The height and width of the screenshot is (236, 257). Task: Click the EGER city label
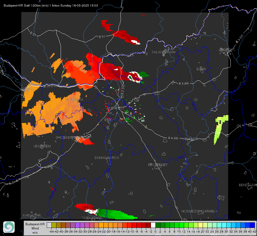coord(201,69)
